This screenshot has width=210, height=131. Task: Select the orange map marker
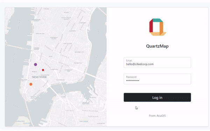pos(31,84)
